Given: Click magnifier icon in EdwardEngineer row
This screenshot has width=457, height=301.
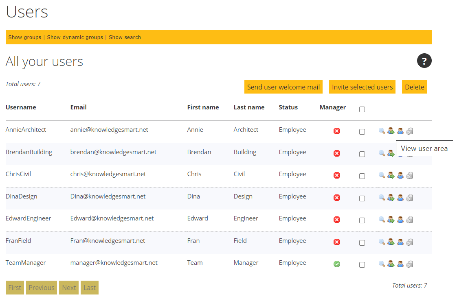Looking at the screenshot, I should click(x=382, y=220).
